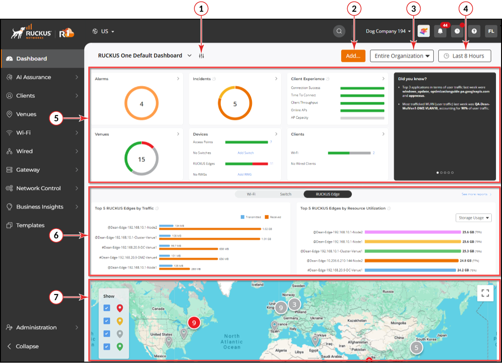Click the Add Switch link
Viewport: 502px width, 363px height.
click(245, 153)
